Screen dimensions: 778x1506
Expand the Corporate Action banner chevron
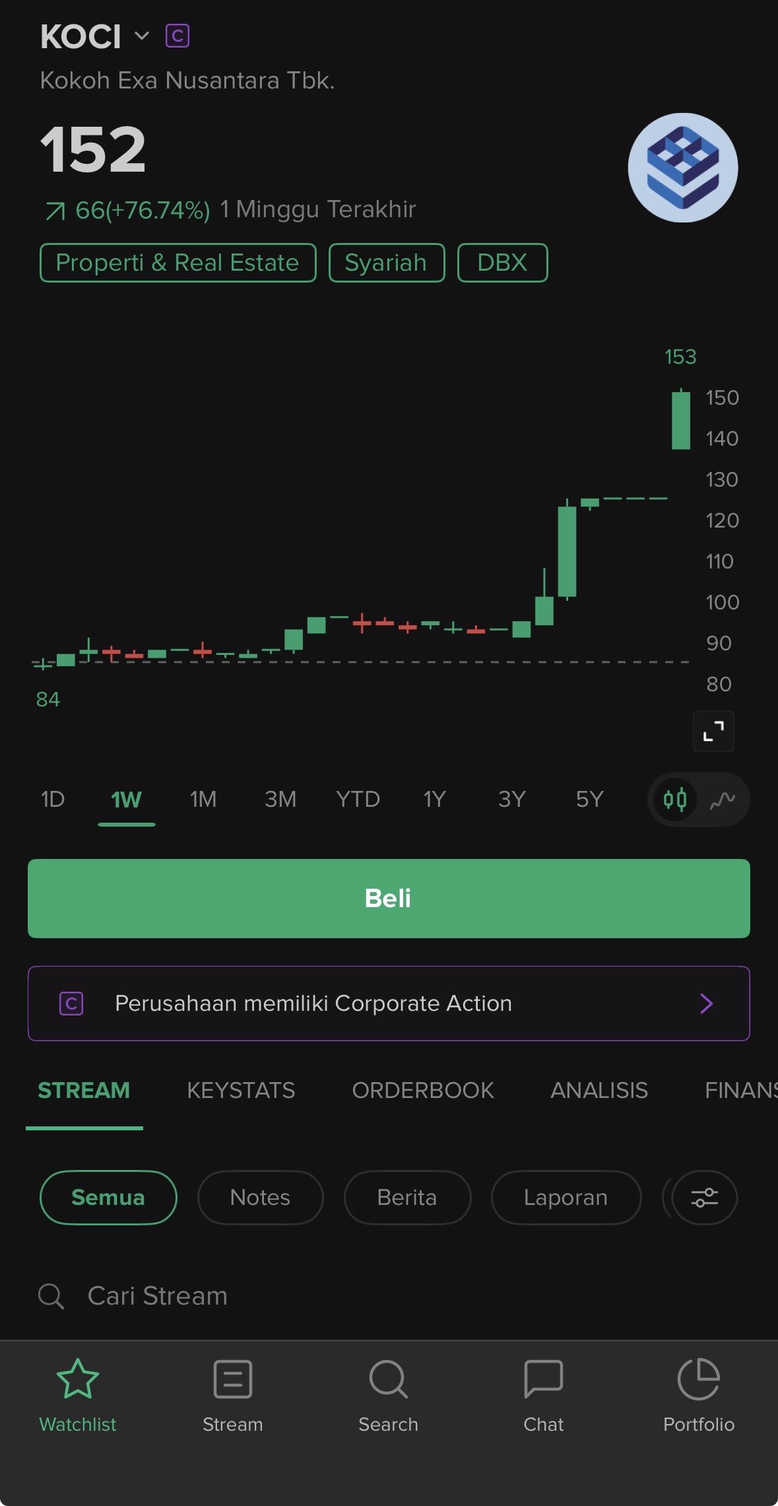tap(706, 1004)
